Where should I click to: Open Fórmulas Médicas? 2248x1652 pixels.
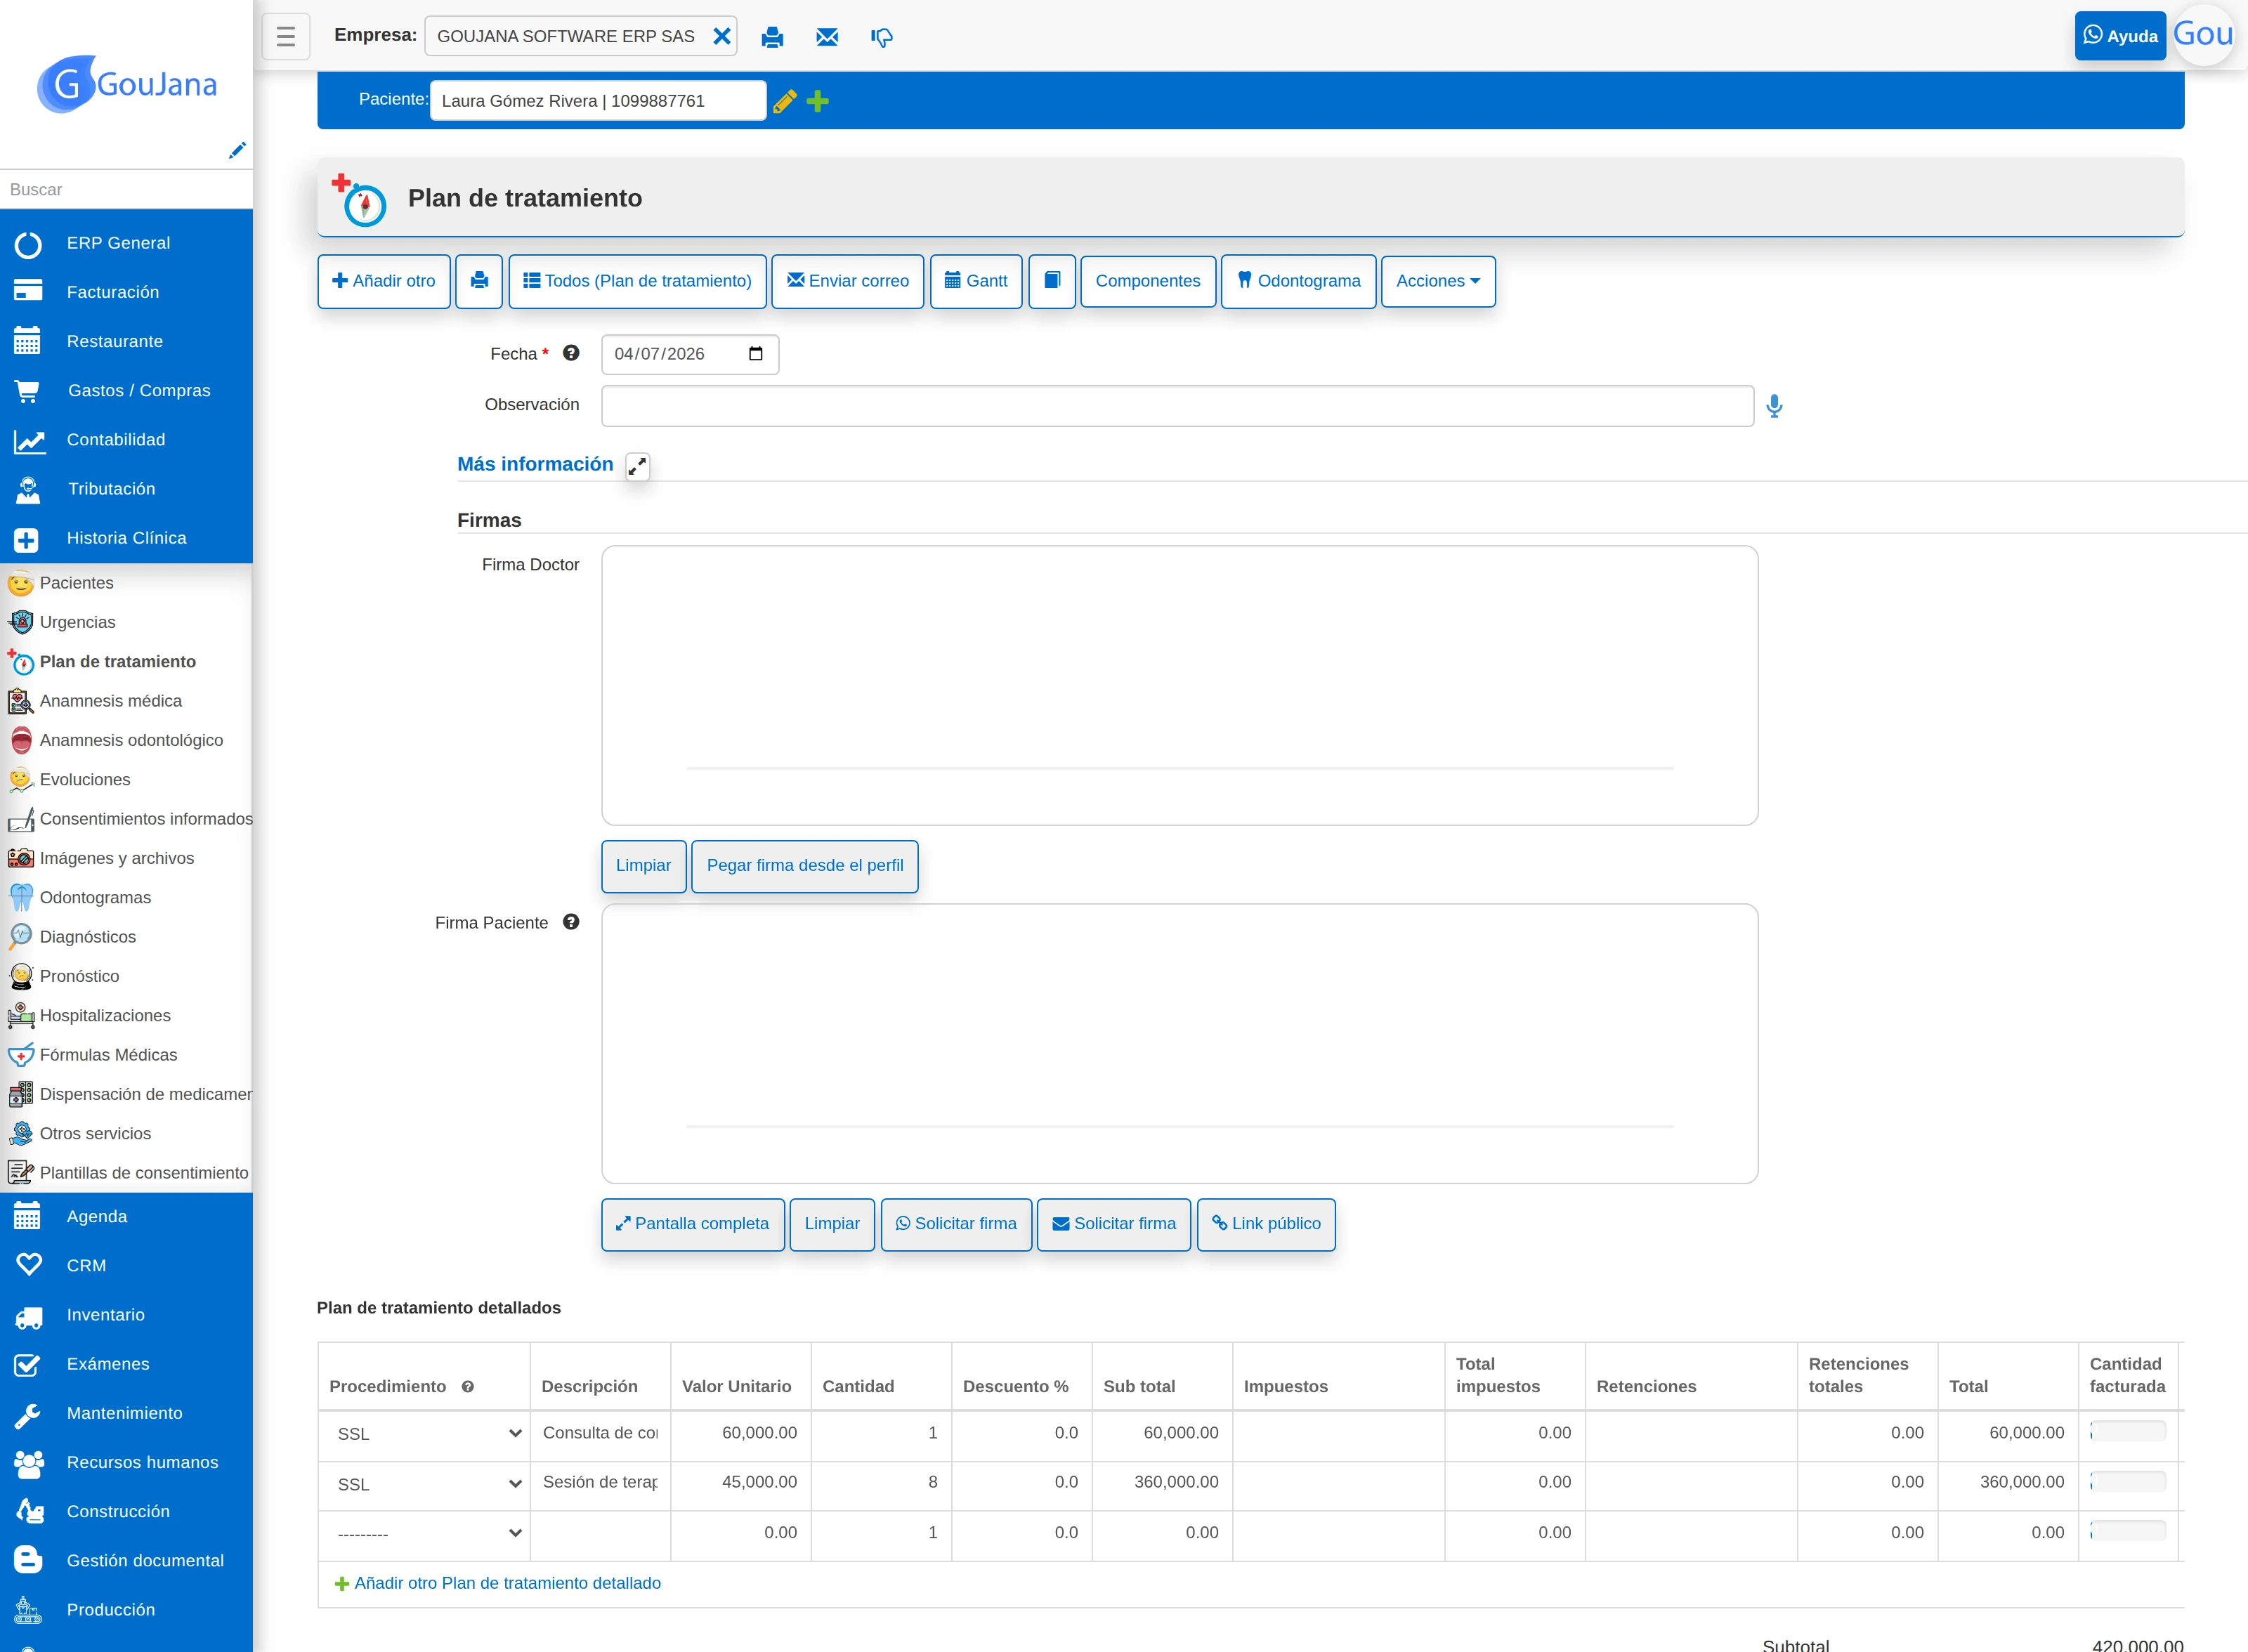point(126,1055)
